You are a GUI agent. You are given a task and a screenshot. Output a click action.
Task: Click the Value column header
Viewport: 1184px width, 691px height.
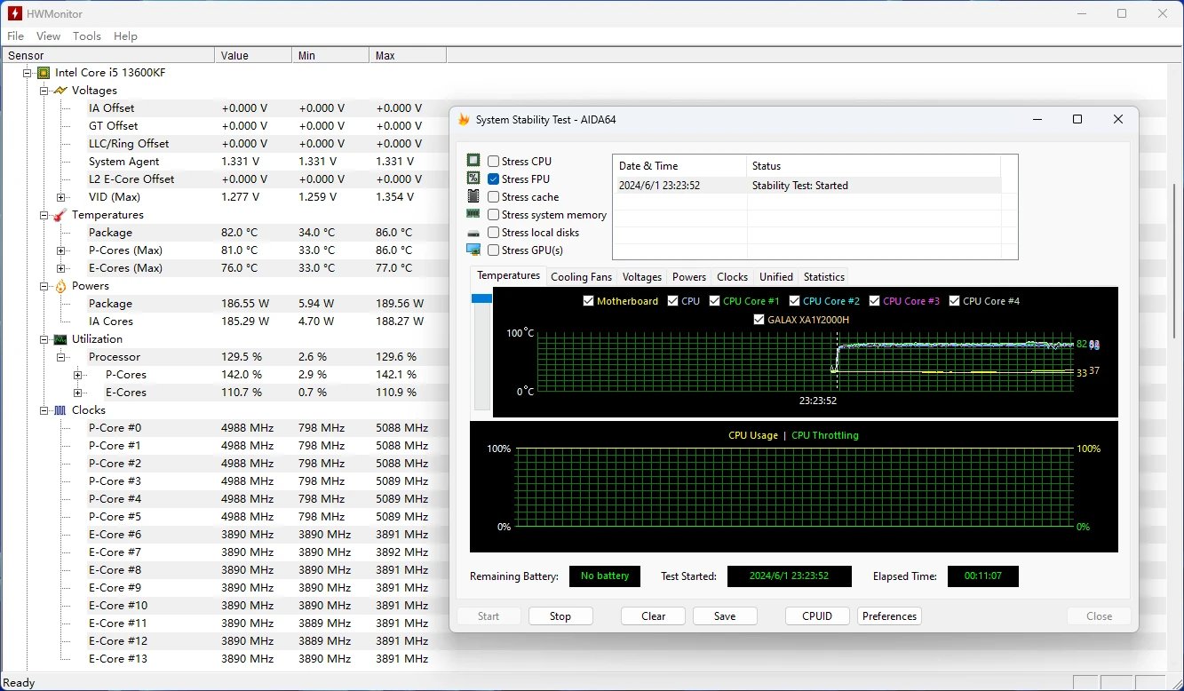pos(253,56)
